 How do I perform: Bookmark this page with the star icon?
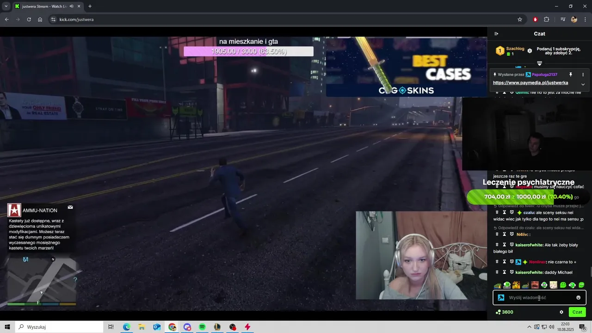pos(520,19)
